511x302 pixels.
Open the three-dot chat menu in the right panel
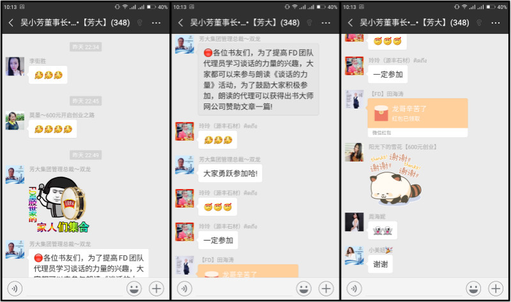[x=496, y=22]
